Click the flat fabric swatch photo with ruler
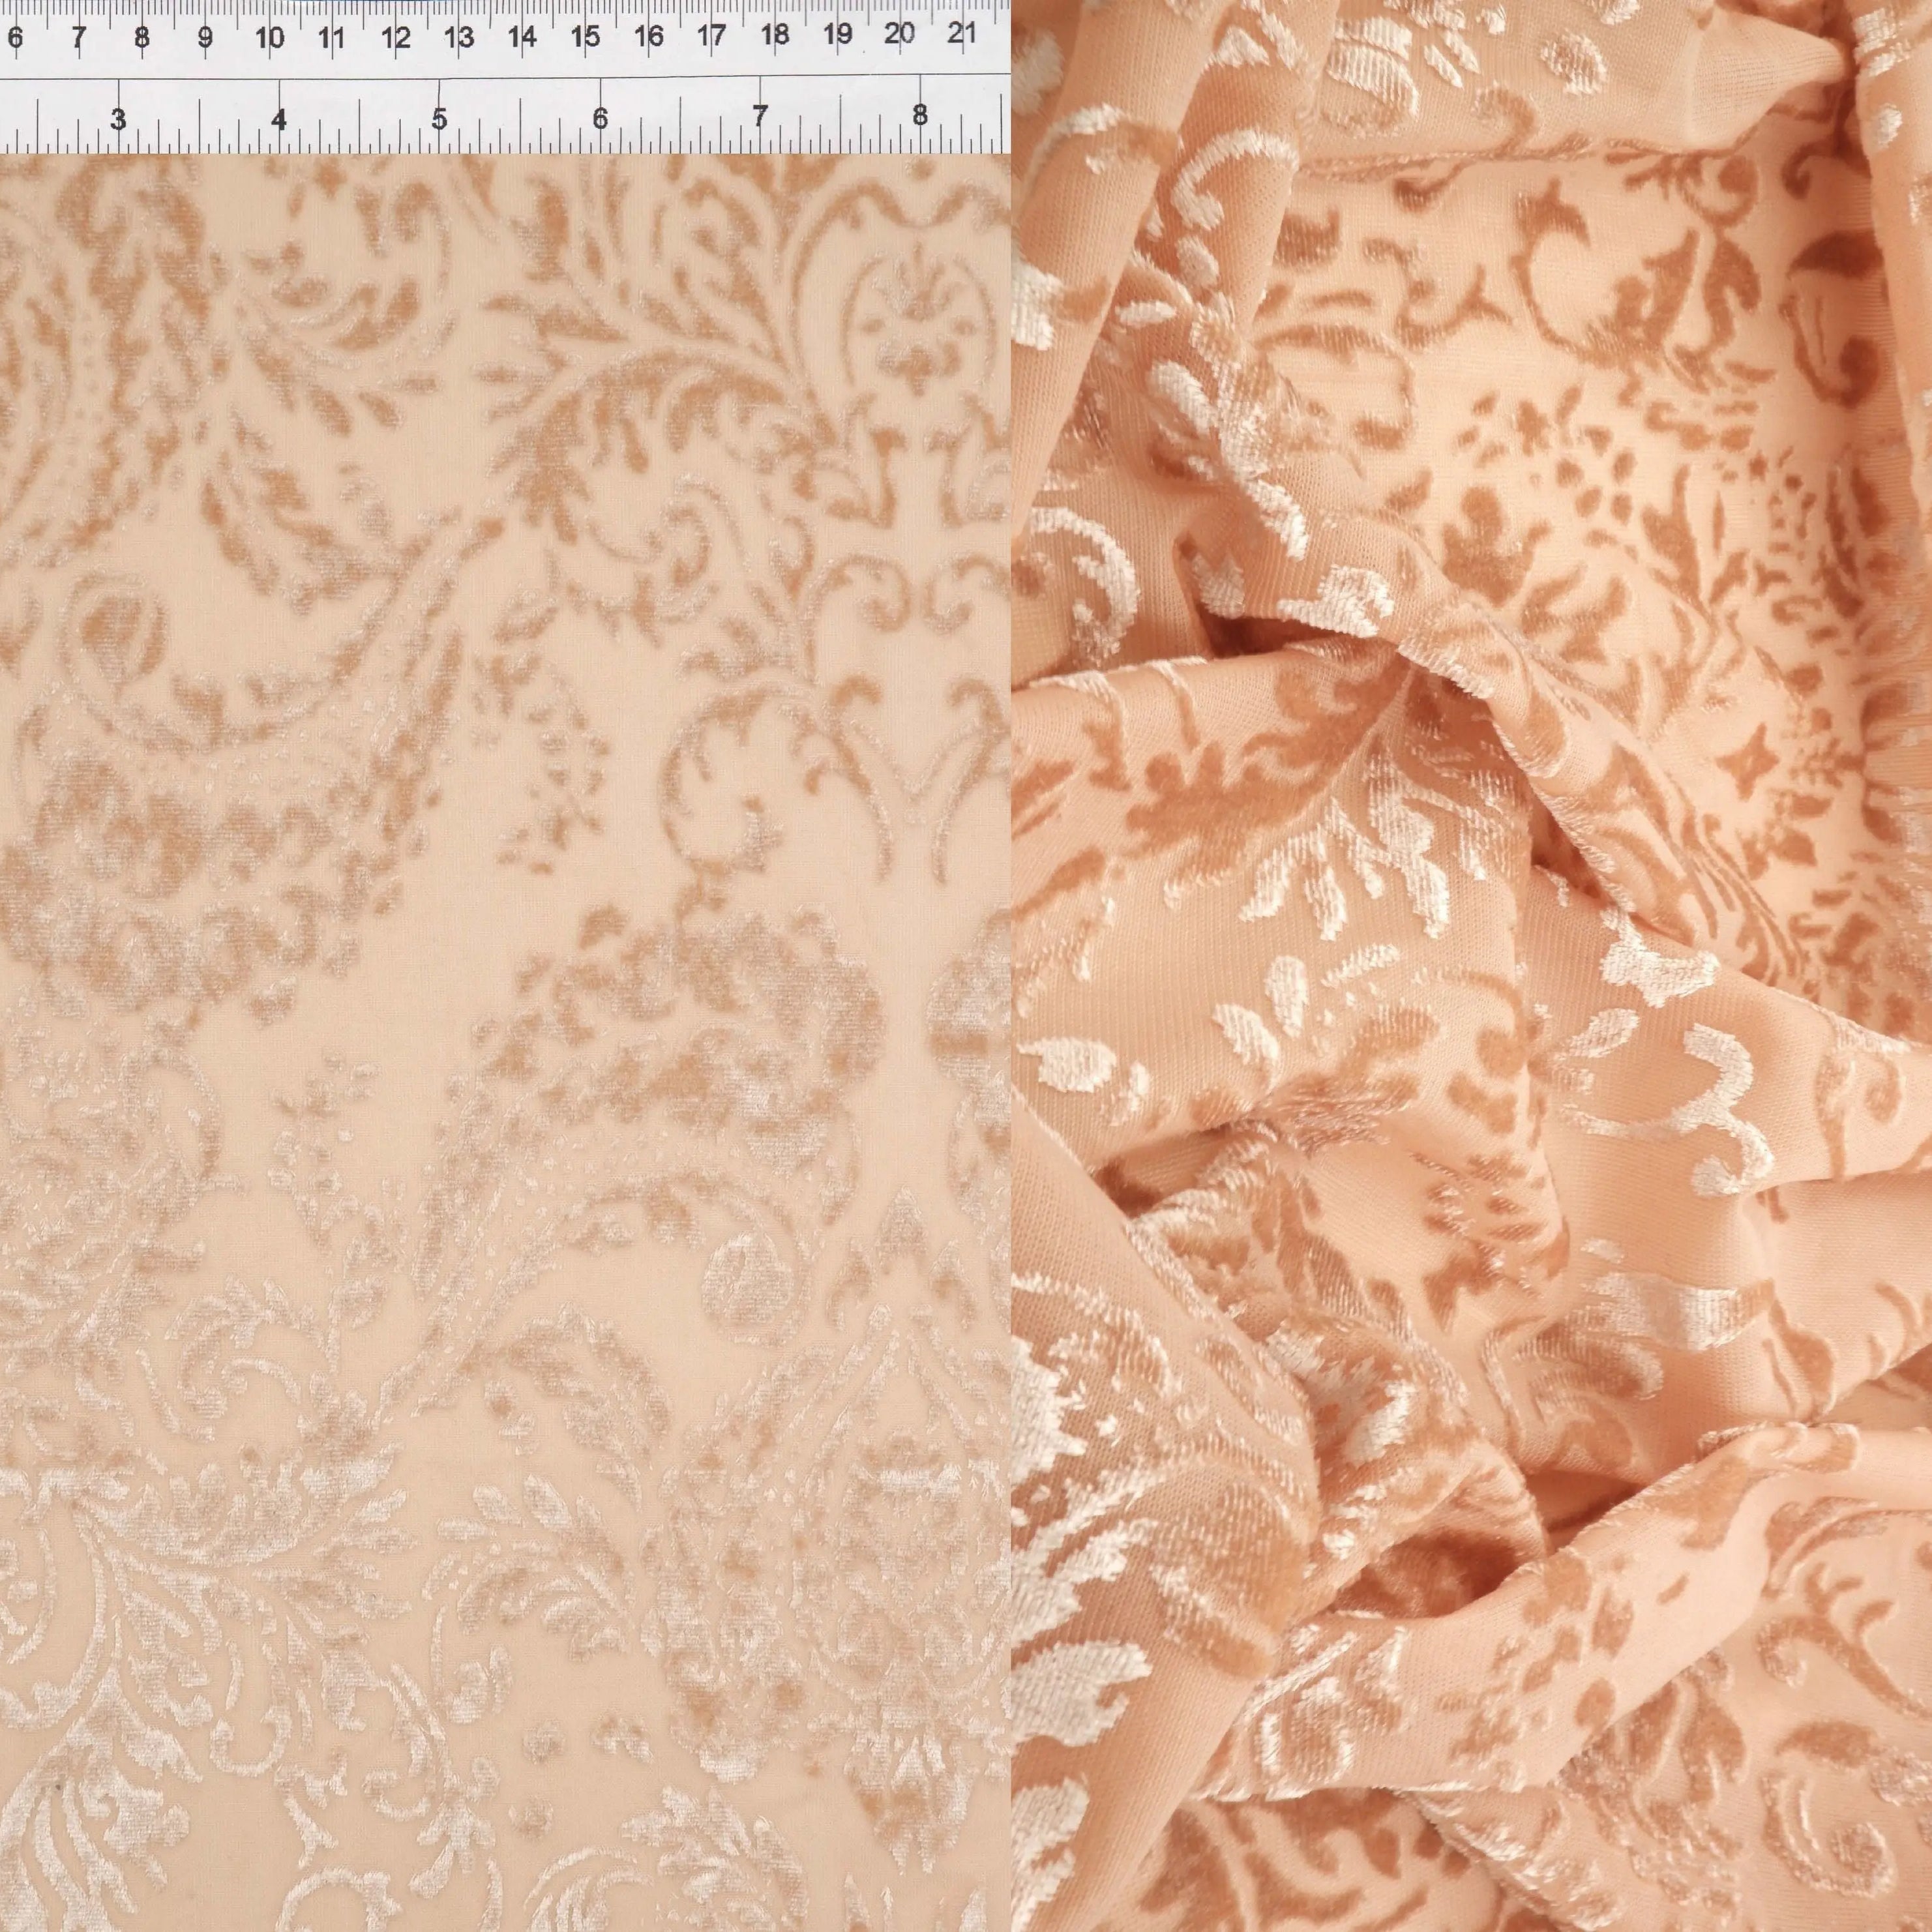This screenshot has height=1932, width=1932. (x=505, y=966)
